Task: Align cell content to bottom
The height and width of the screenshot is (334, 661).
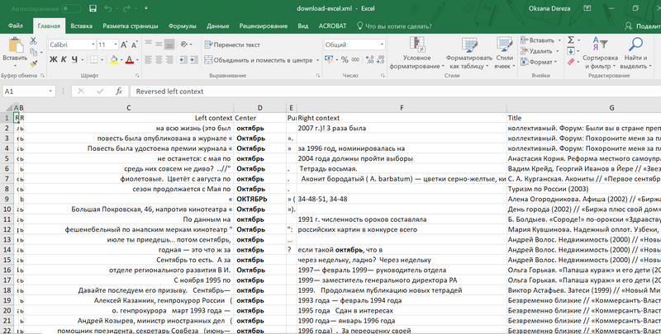Action: (x=169, y=45)
